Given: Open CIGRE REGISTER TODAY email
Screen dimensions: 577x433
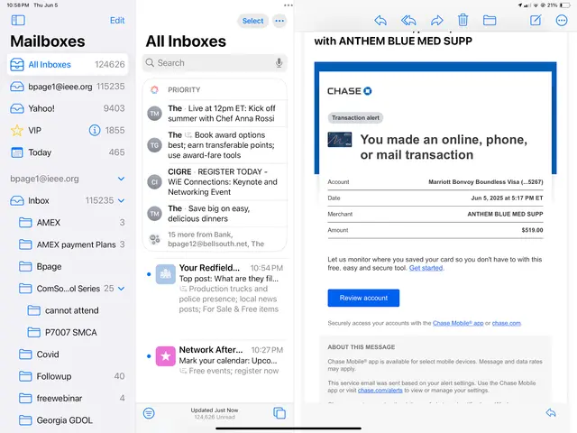Looking at the screenshot, I should [x=215, y=182].
